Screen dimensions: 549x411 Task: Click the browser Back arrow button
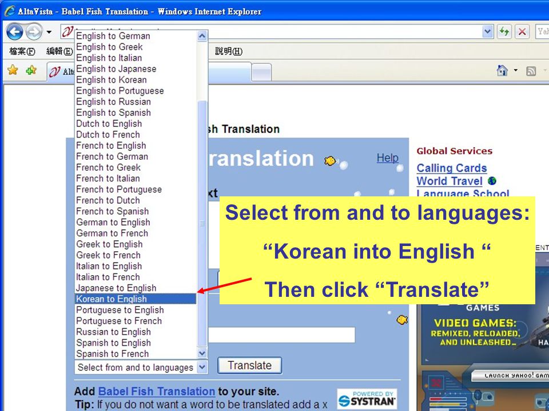(x=15, y=32)
